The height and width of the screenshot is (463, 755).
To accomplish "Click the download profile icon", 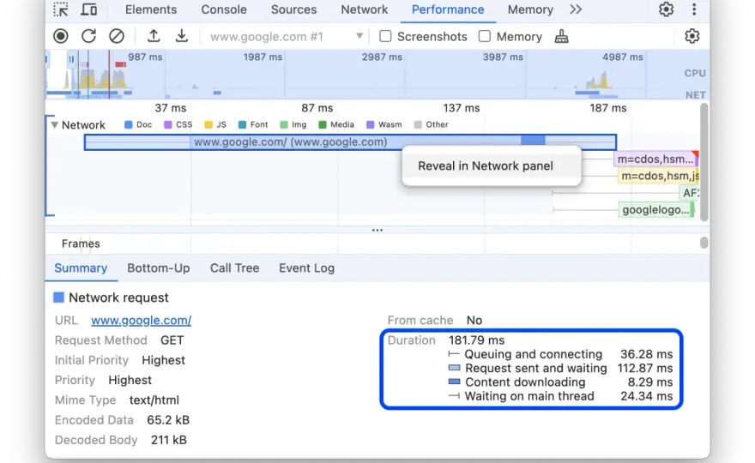I will pos(182,36).
